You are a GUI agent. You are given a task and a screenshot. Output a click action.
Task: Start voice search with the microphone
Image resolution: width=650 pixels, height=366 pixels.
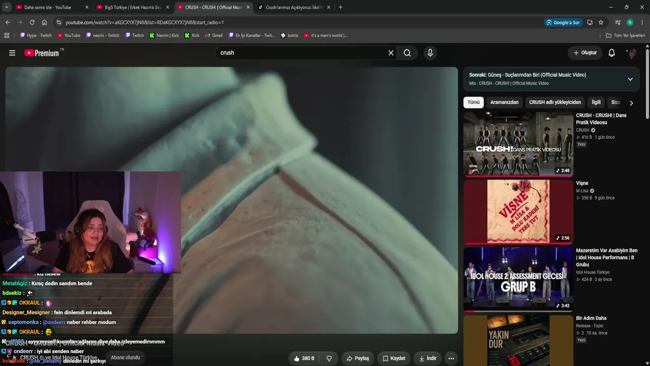(430, 53)
